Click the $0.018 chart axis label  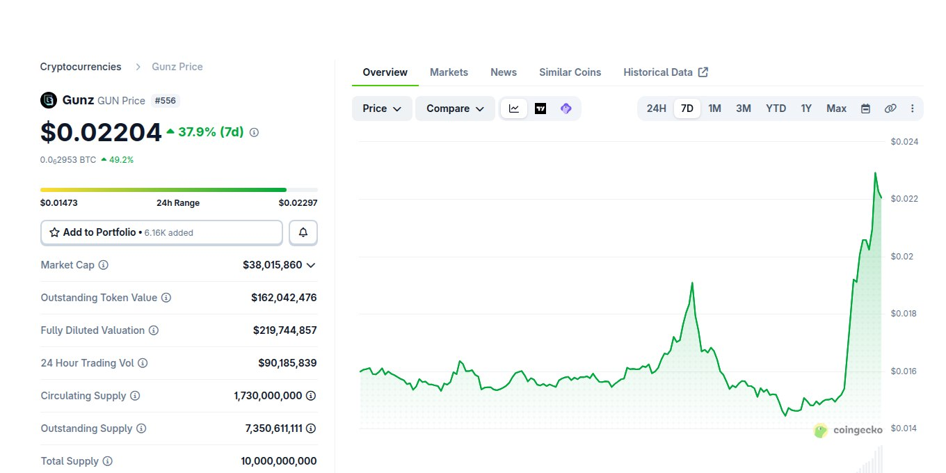click(x=904, y=314)
